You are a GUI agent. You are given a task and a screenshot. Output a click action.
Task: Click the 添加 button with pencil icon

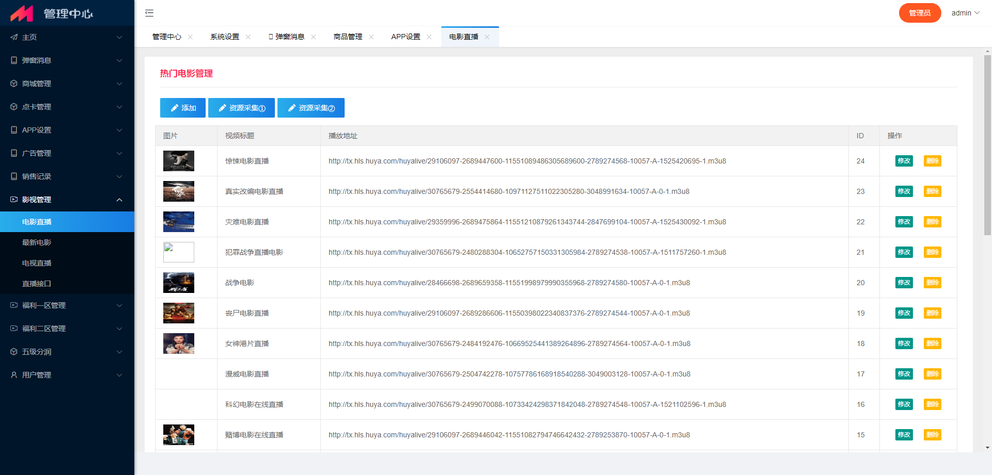183,108
